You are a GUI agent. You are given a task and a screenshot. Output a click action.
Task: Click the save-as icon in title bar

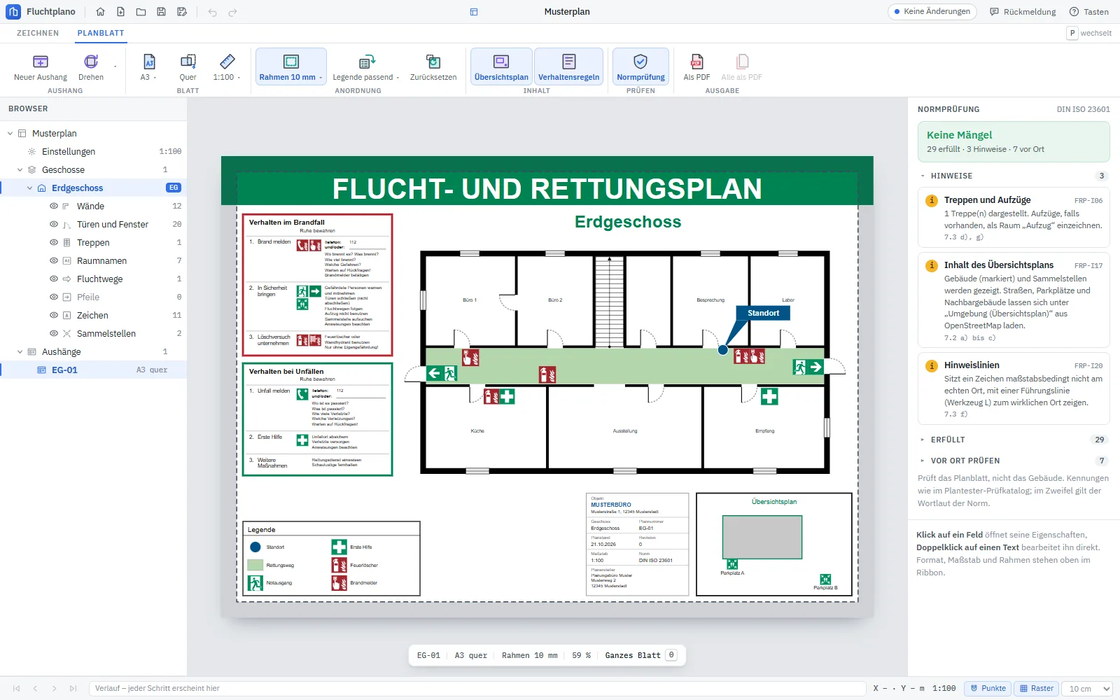(182, 12)
